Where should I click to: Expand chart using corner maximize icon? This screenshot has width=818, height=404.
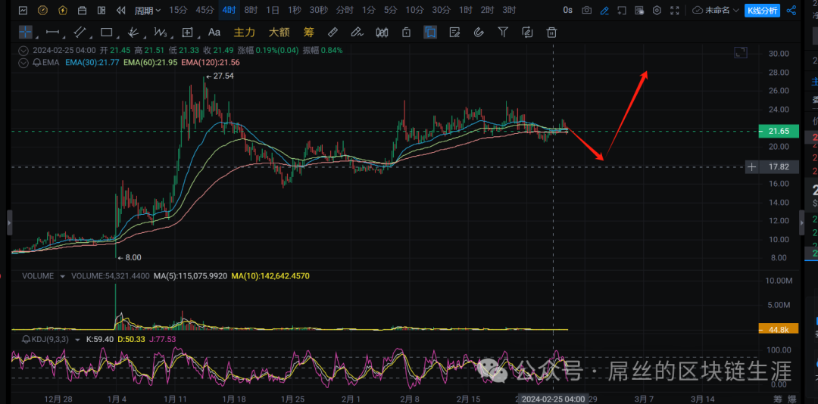[x=740, y=52]
